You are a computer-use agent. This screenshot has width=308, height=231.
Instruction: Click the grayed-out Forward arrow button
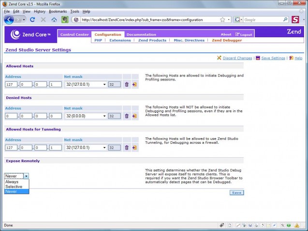click(18, 20)
